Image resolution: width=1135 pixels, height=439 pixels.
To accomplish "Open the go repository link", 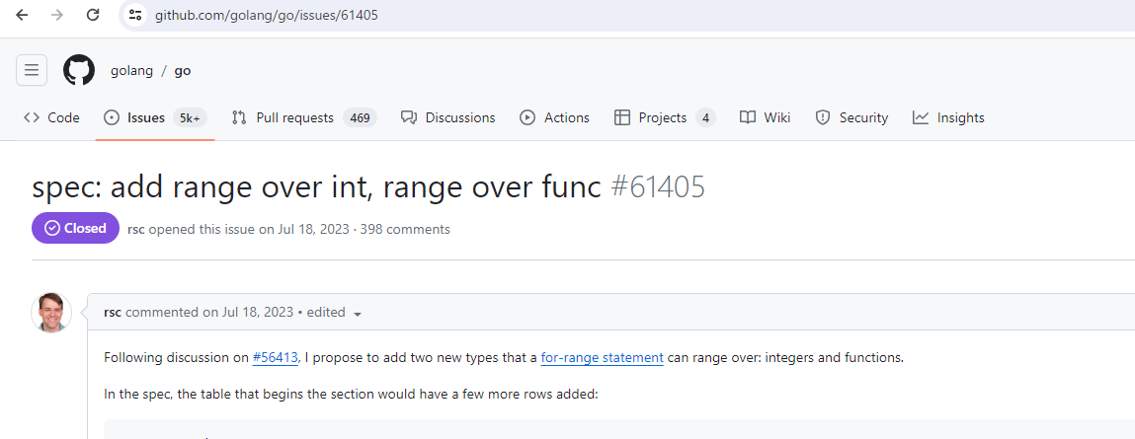I will 183,71.
